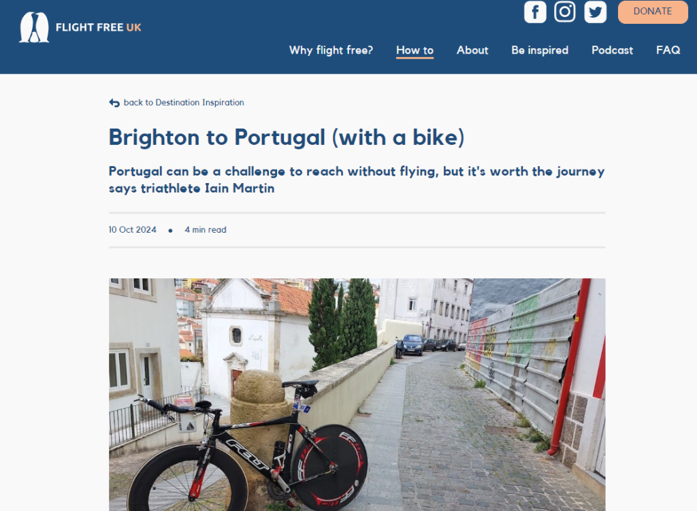This screenshot has height=511, width=697.
Task: Click the 10 Oct 2024 date
Action: click(x=133, y=230)
